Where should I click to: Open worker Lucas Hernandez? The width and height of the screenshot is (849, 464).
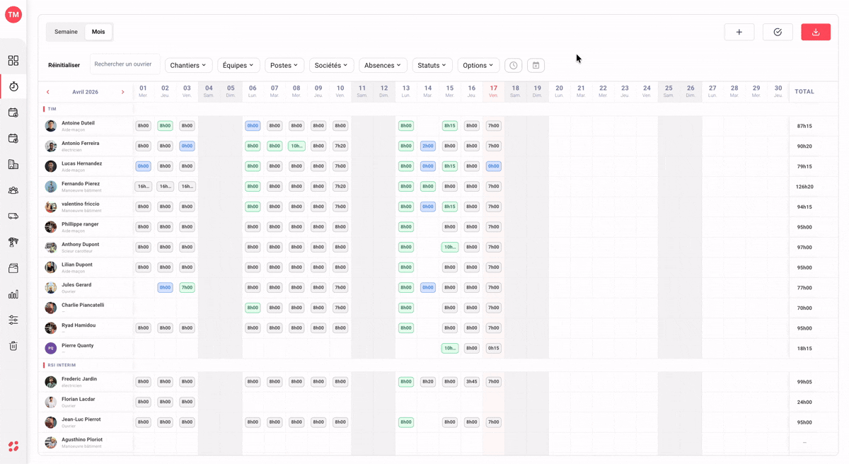pos(81,163)
